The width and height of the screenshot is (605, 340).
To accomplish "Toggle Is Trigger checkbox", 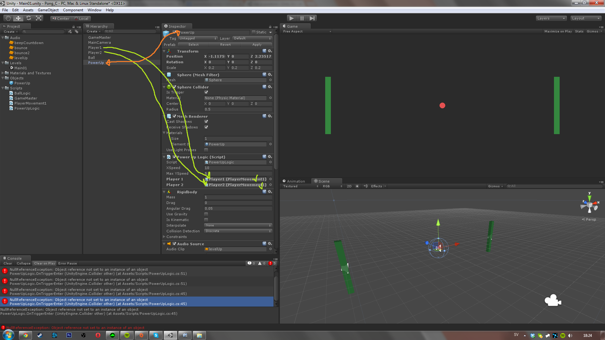I will [206, 92].
